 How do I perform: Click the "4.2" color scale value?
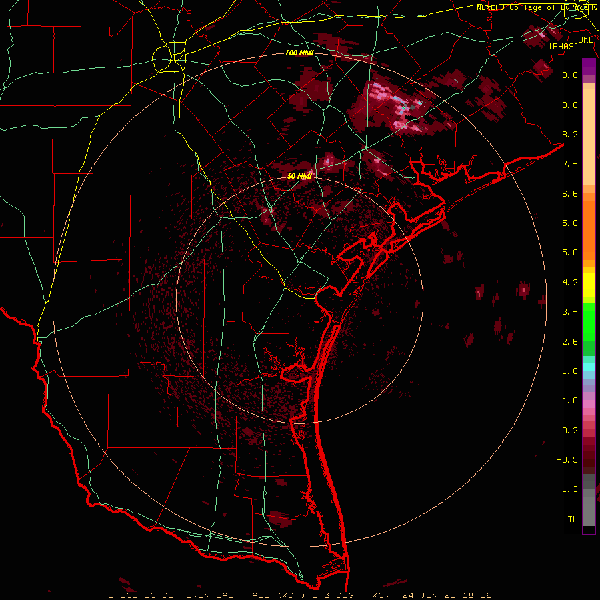tap(570, 283)
